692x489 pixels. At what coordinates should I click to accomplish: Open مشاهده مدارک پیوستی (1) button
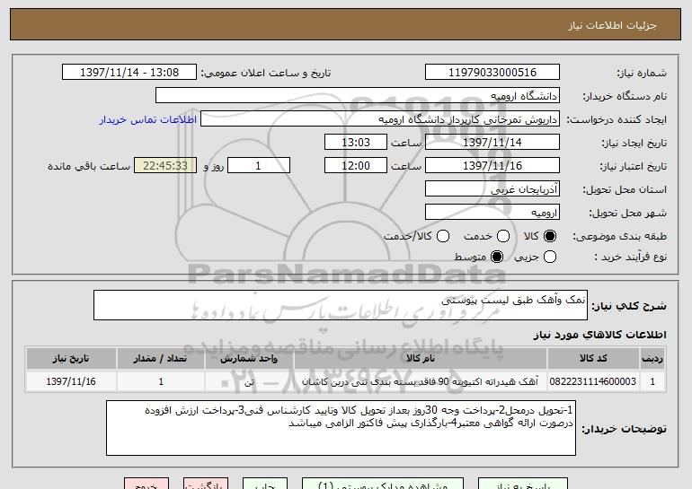pos(383,484)
